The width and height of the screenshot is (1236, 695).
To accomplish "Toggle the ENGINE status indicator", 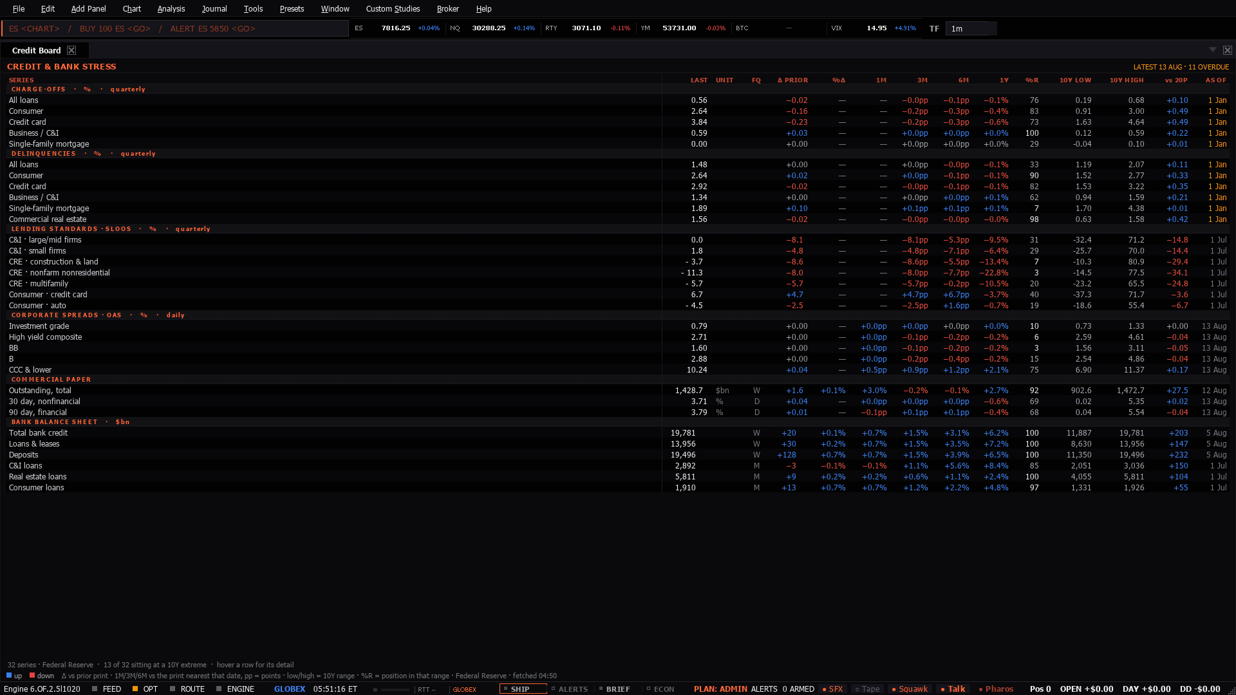I will tap(235, 689).
